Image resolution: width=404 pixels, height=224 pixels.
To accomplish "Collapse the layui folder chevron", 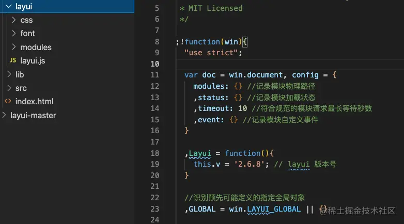I will 8,6.
